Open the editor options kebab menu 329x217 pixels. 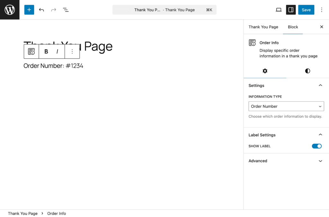[322, 10]
